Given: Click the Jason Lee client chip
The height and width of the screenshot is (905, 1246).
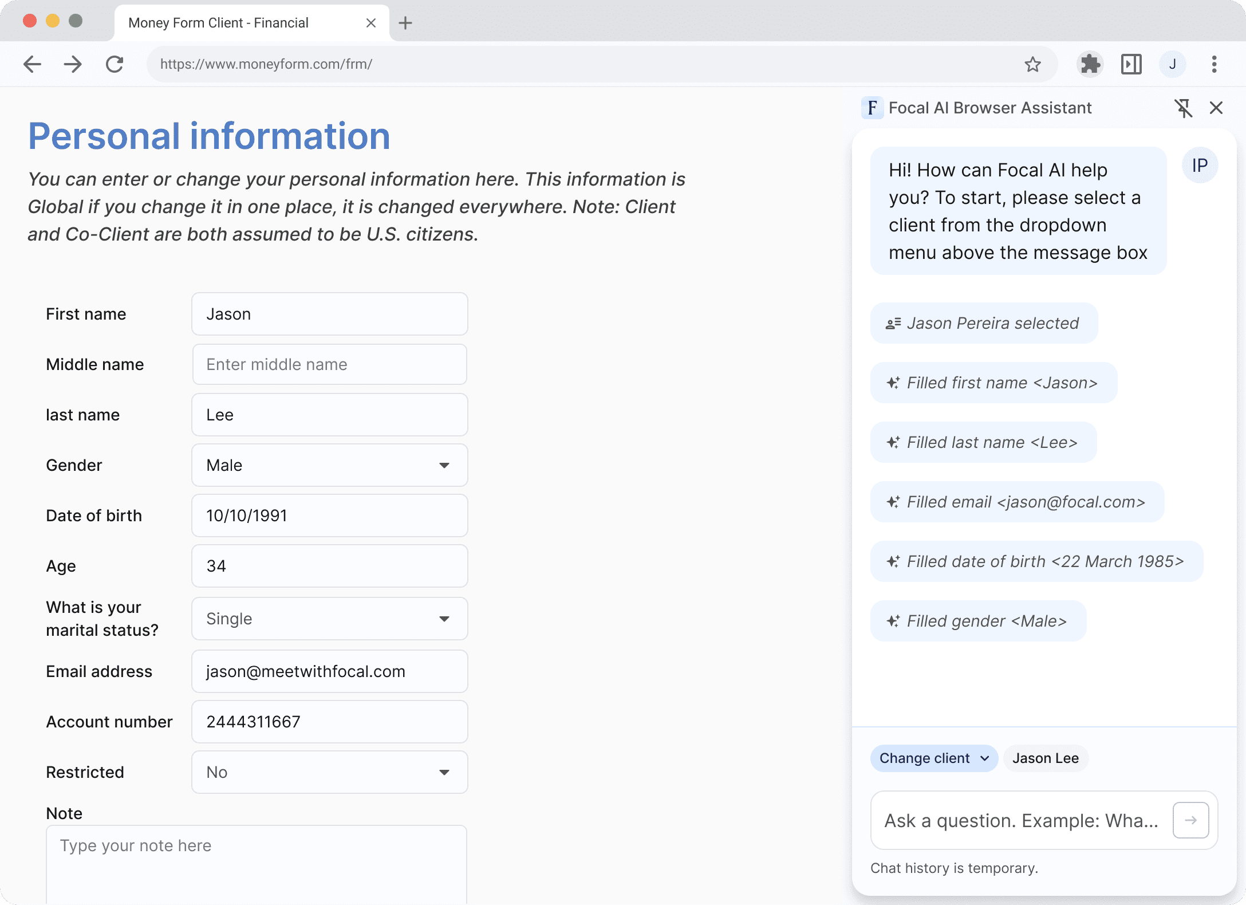Looking at the screenshot, I should 1046,758.
